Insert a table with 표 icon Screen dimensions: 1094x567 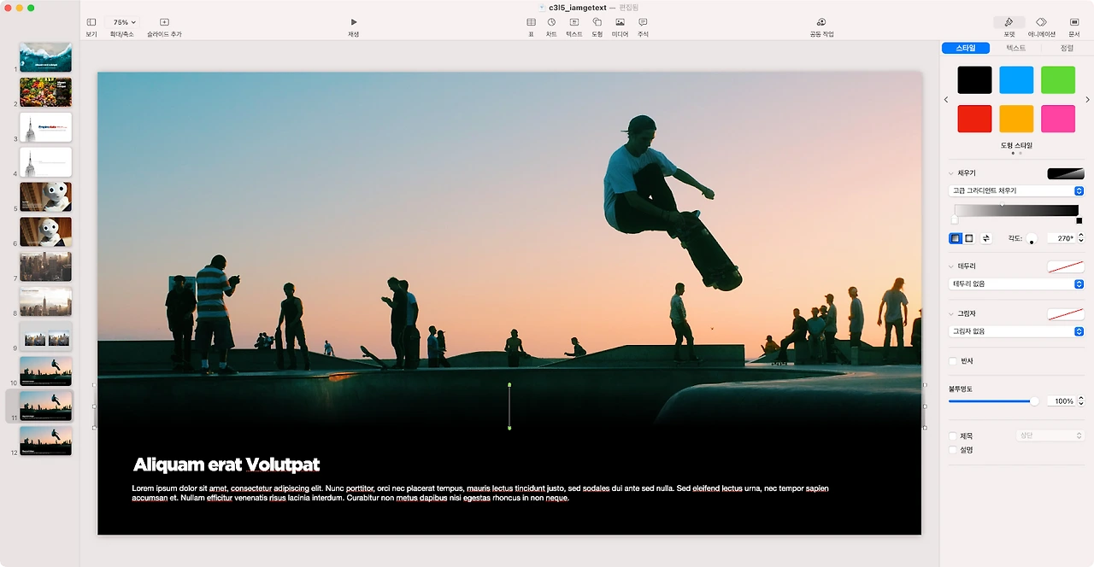coord(531,26)
